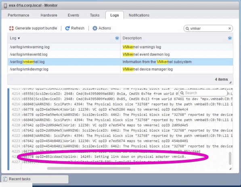Switch to the Performance tab
This screenshot has width=241, height=187.
pyautogui.click(x=19, y=15)
